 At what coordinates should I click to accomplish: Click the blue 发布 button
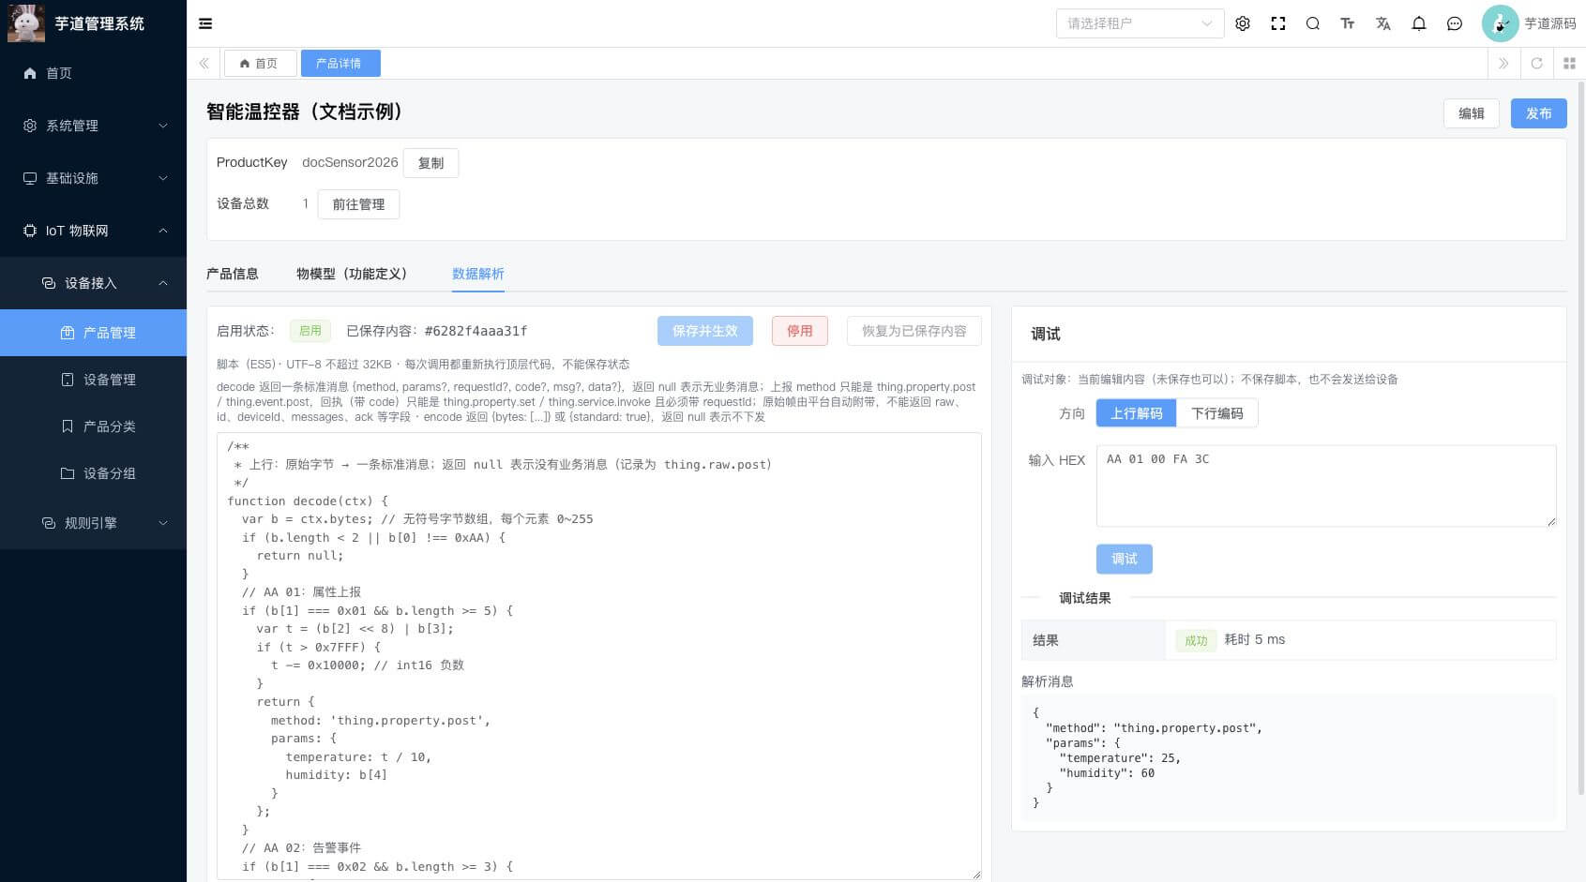coord(1538,112)
